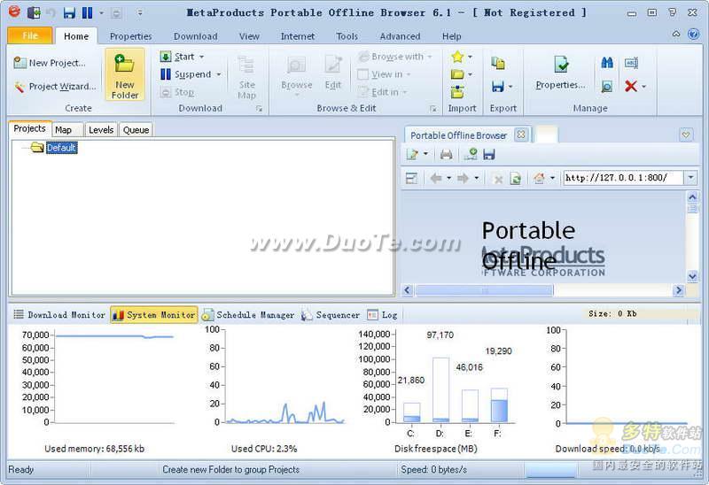709x485 pixels.
Task: Click the browser refresh icon
Action: pyautogui.click(x=516, y=179)
